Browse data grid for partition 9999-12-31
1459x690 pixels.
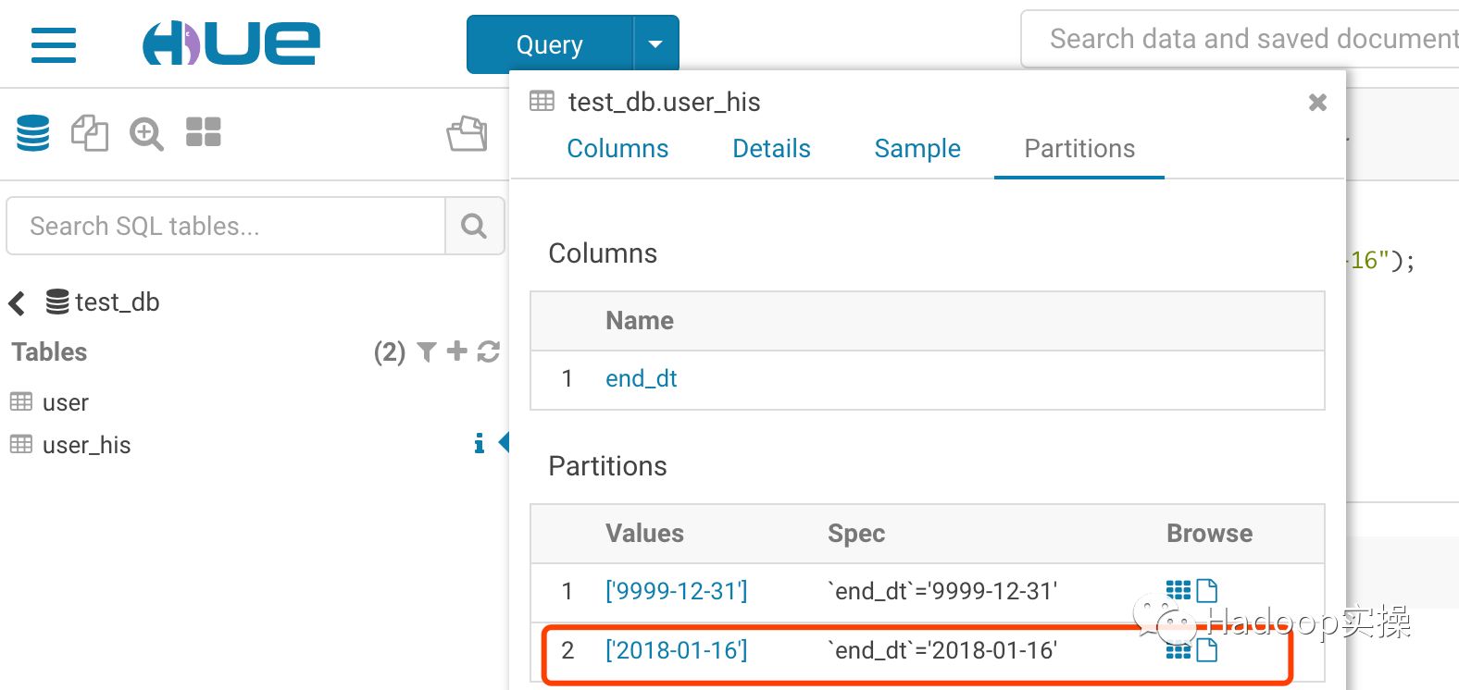(1178, 590)
